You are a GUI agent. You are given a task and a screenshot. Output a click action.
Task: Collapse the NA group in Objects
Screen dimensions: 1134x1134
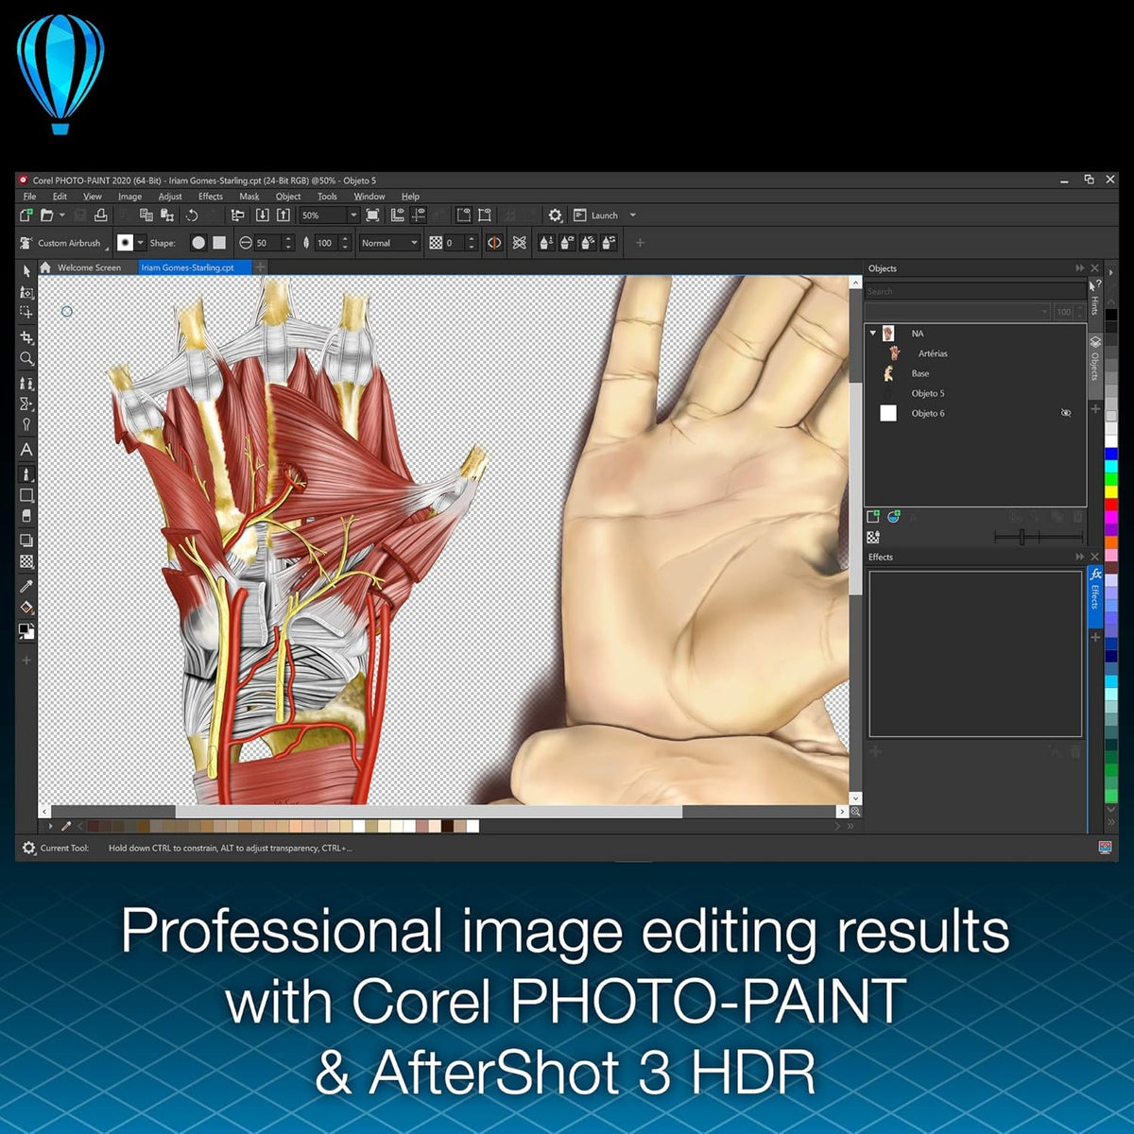(x=872, y=333)
